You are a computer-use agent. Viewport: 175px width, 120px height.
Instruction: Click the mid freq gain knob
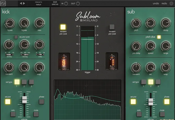pos(24,45)
